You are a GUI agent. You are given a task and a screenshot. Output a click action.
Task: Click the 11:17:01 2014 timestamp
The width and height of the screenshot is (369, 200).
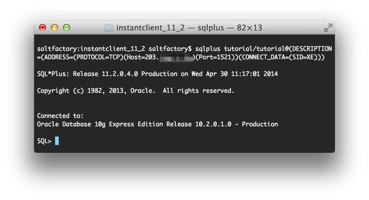tap(255, 74)
